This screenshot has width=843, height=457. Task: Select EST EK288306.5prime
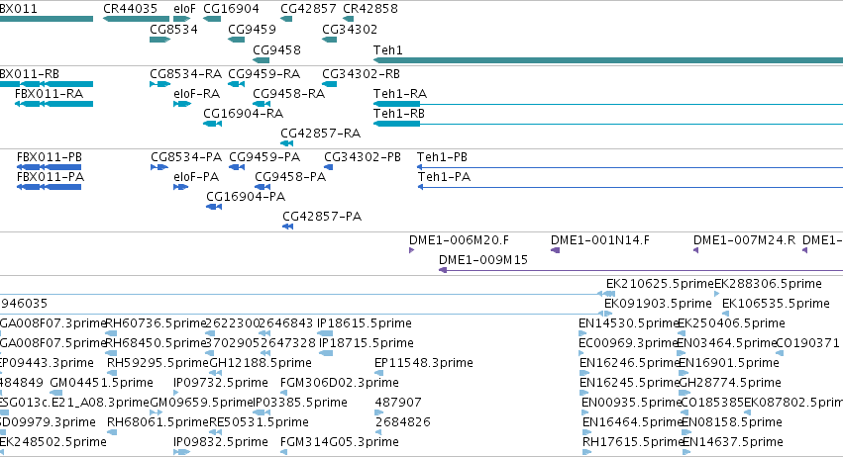769,284
